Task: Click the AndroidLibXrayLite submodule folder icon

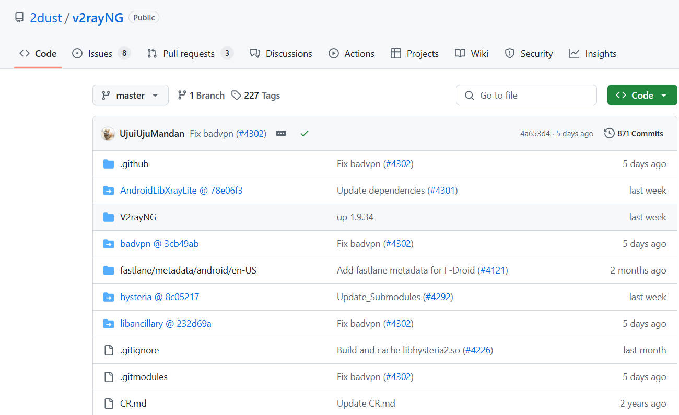Action: click(109, 191)
